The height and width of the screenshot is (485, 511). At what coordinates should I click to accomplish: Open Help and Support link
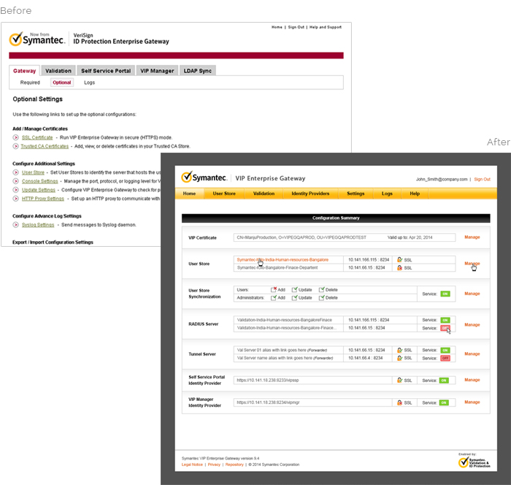(x=326, y=27)
